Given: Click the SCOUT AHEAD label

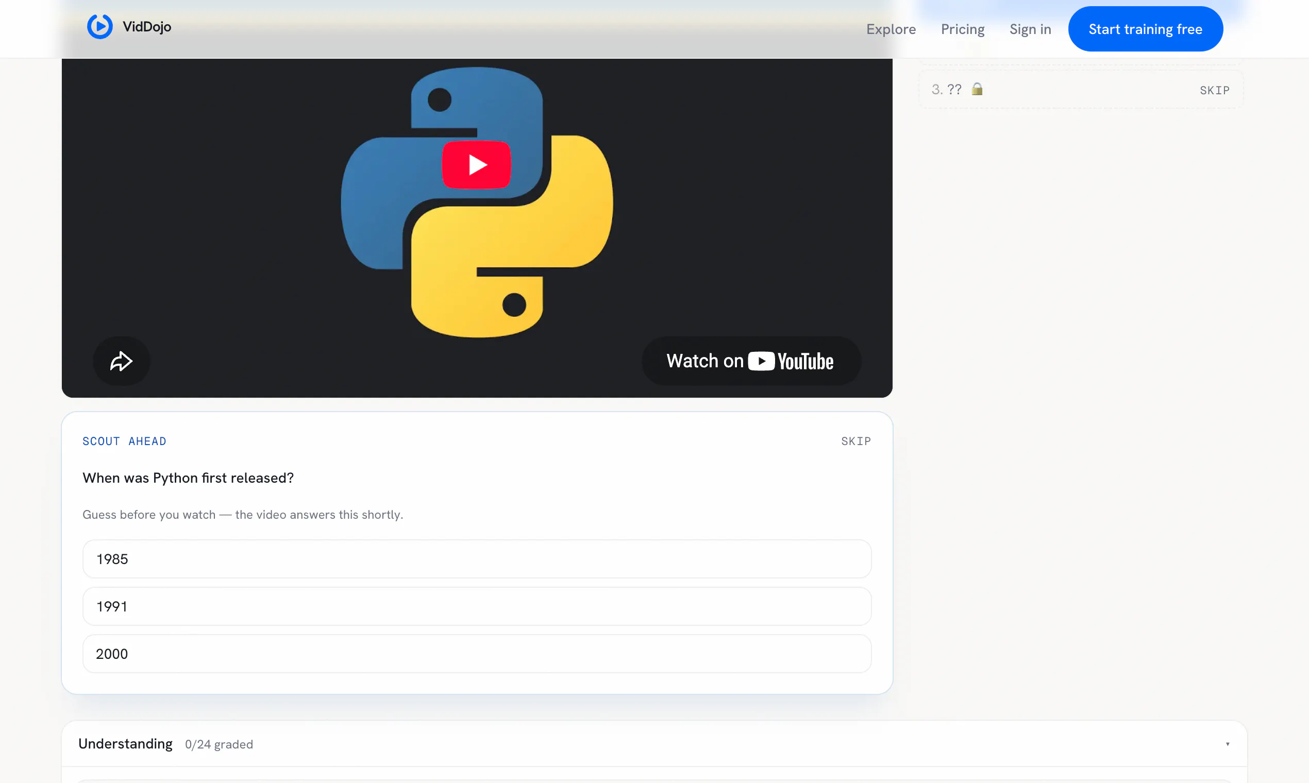Looking at the screenshot, I should click(x=124, y=441).
